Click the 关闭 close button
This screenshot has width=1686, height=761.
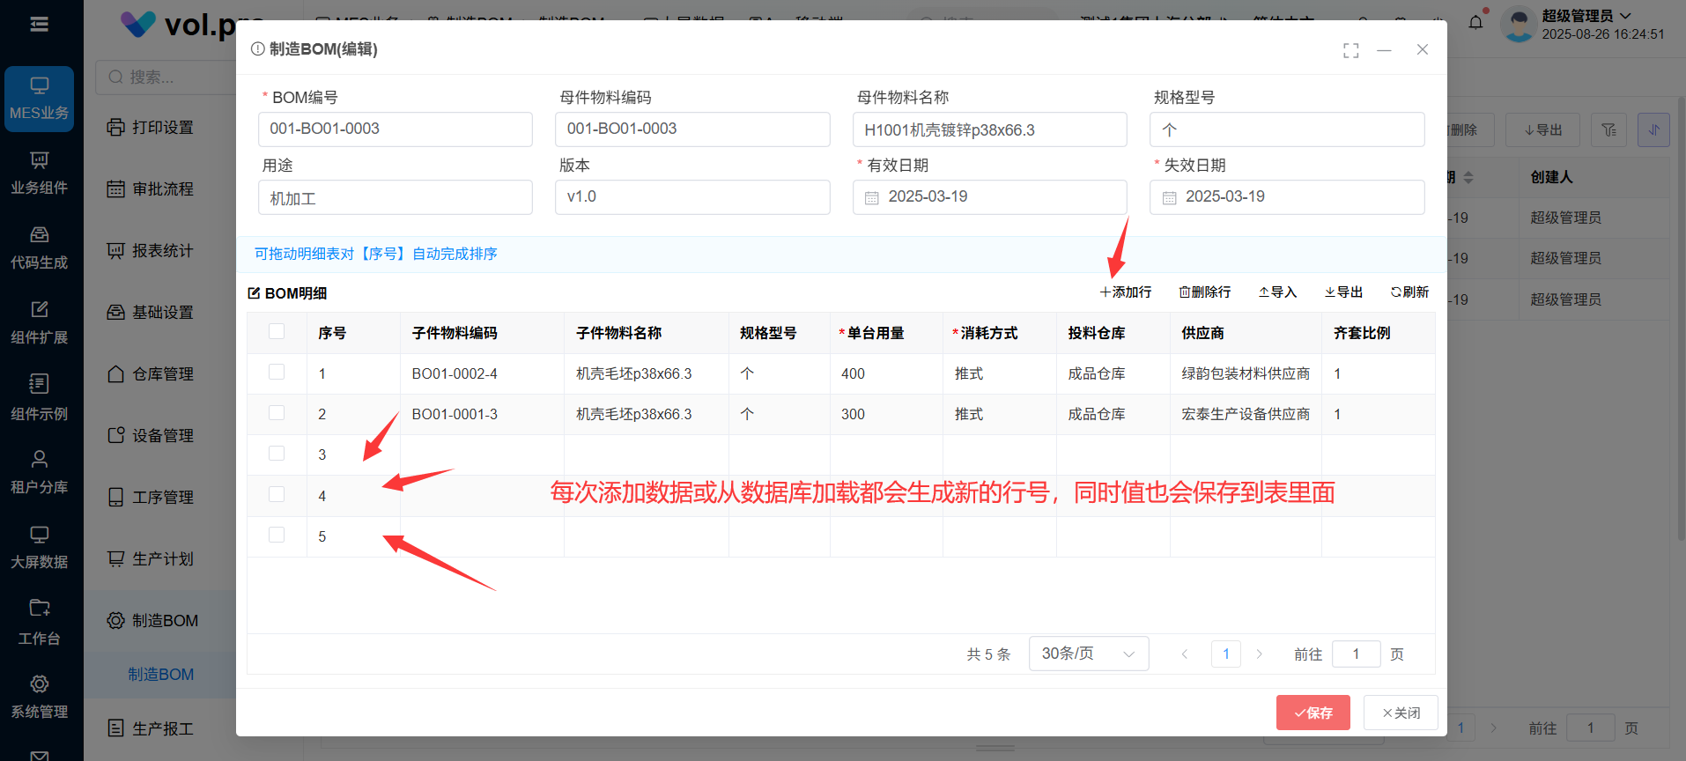click(x=1400, y=713)
